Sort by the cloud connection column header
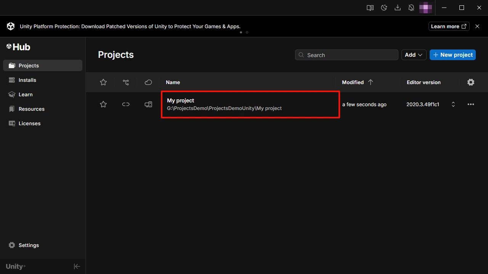This screenshot has width=488, height=274. tap(148, 82)
